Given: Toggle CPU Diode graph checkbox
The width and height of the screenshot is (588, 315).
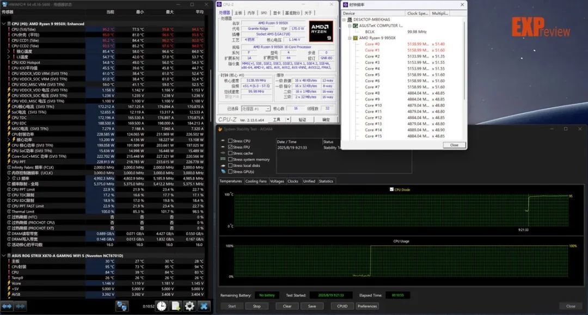Looking at the screenshot, I should pyautogui.click(x=391, y=189).
